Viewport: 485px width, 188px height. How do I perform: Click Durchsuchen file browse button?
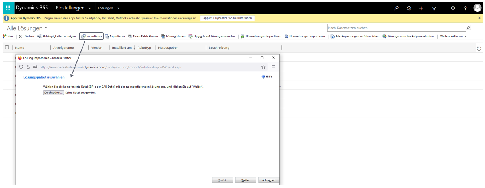coord(54,93)
